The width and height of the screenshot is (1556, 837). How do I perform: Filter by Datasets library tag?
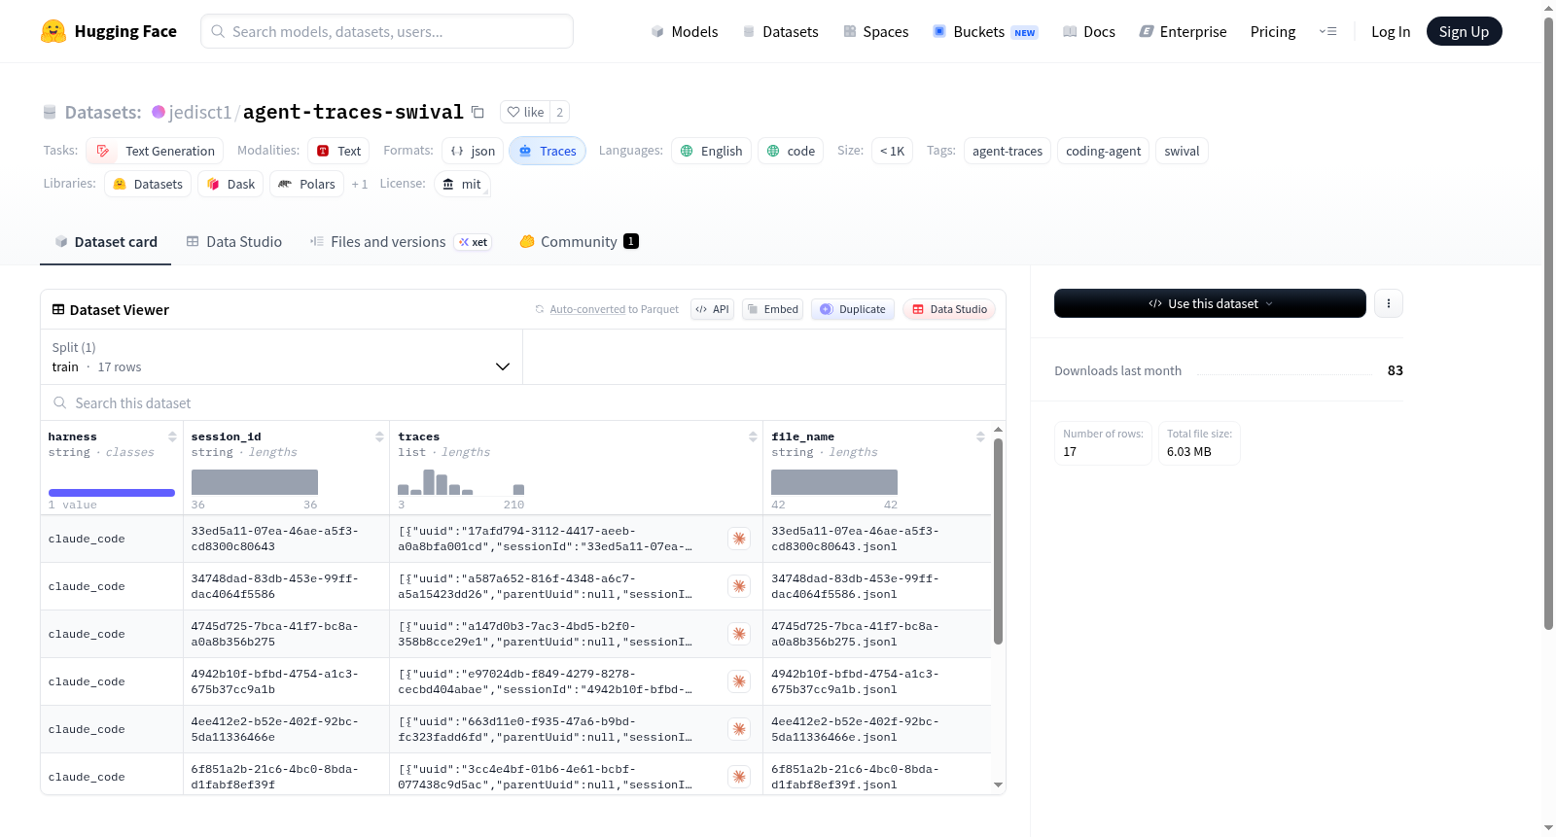(148, 184)
